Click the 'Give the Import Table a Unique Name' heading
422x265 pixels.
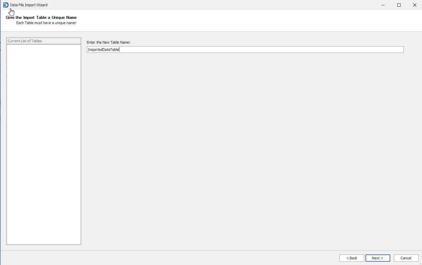pos(41,18)
